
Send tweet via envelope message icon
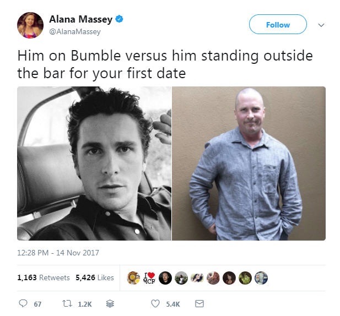pyautogui.click(x=199, y=304)
